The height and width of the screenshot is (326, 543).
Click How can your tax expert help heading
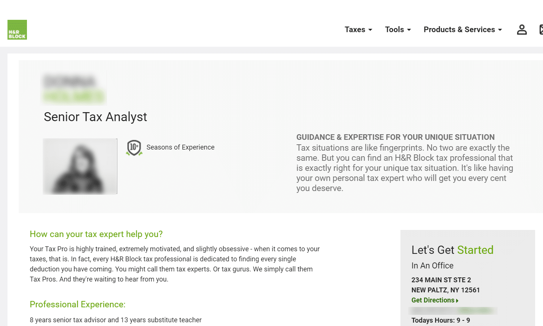point(96,234)
